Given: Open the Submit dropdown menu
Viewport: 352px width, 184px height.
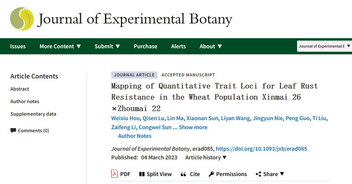Looking at the screenshot, I should click(x=107, y=46).
